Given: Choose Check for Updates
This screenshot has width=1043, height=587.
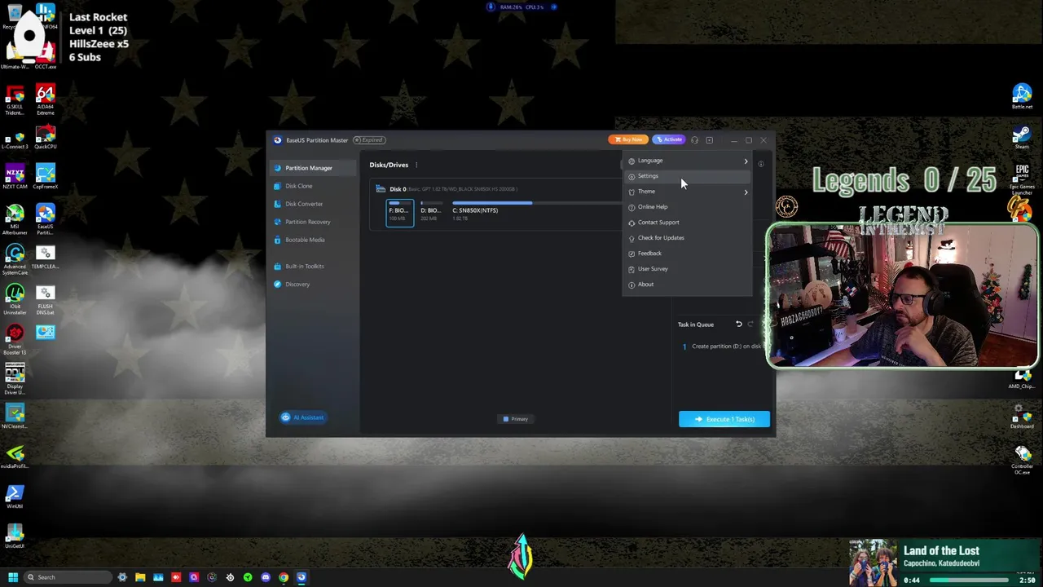Looking at the screenshot, I should pos(686,238).
